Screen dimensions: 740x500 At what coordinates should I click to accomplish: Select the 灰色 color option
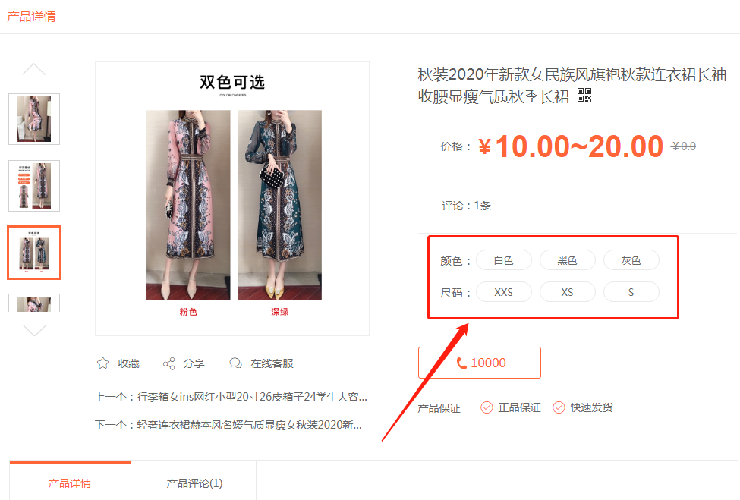(631, 260)
